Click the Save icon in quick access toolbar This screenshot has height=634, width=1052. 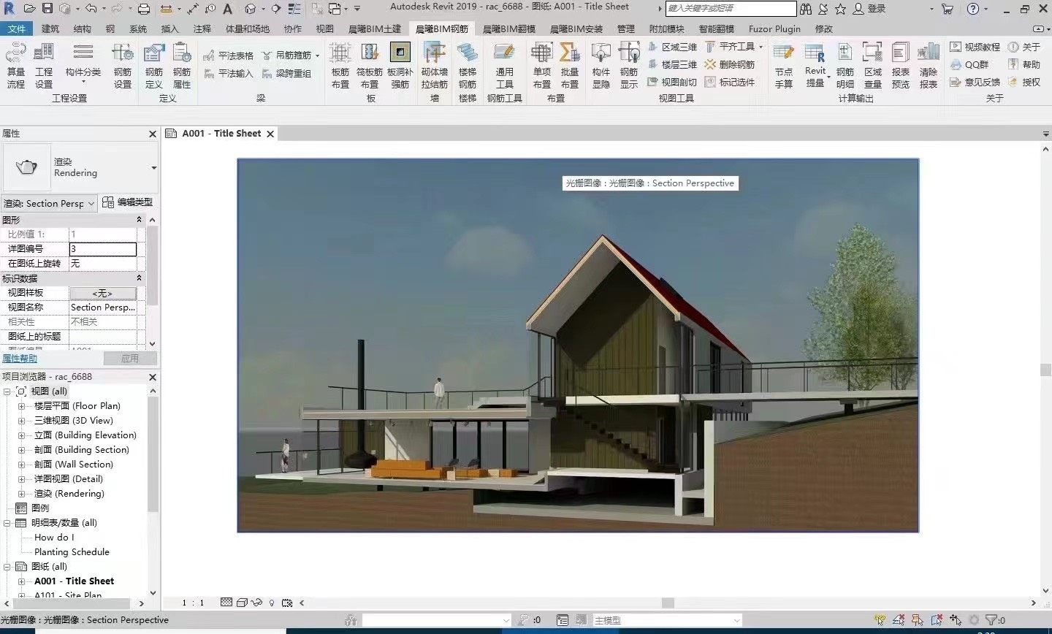coord(47,9)
